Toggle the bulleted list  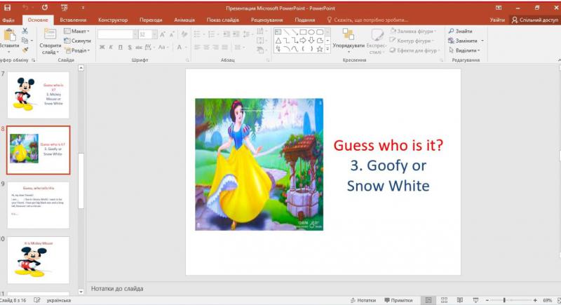point(198,34)
